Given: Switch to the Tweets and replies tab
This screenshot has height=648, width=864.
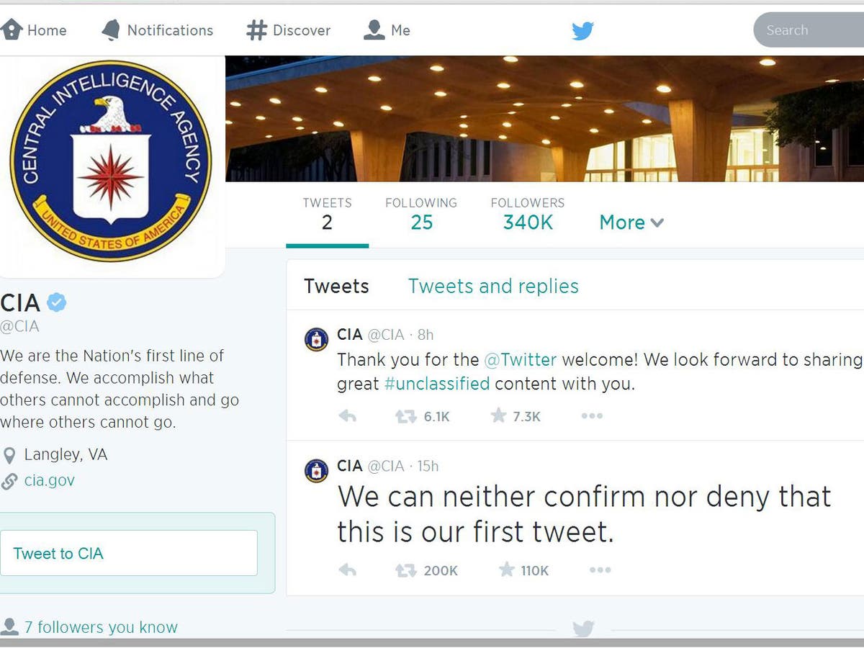Looking at the screenshot, I should [492, 286].
